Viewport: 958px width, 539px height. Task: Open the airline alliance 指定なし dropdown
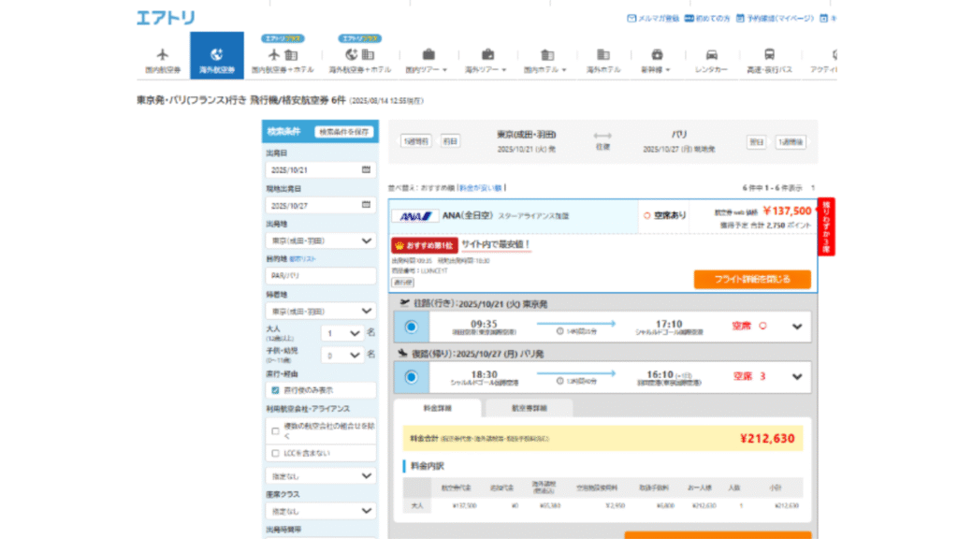321,475
